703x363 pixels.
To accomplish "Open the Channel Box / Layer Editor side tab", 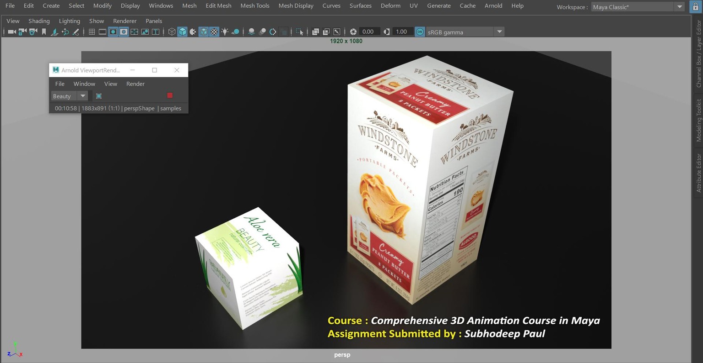I will tap(698, 53).
